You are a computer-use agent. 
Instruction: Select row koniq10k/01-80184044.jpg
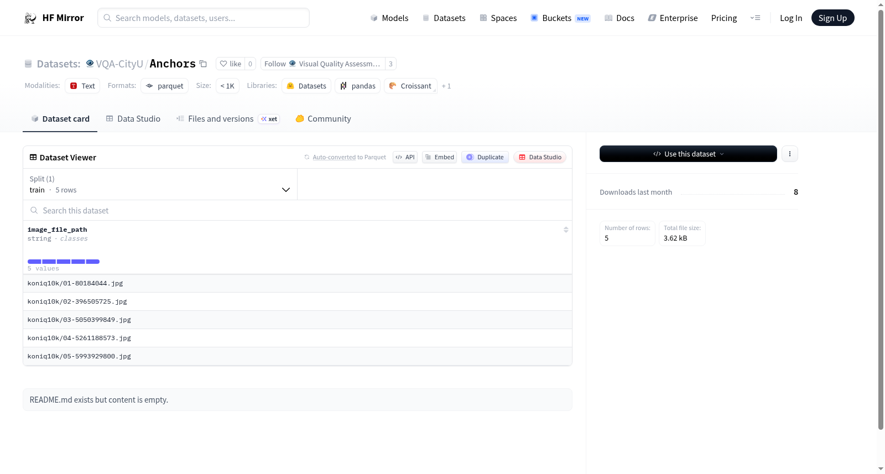click(298, 284)
